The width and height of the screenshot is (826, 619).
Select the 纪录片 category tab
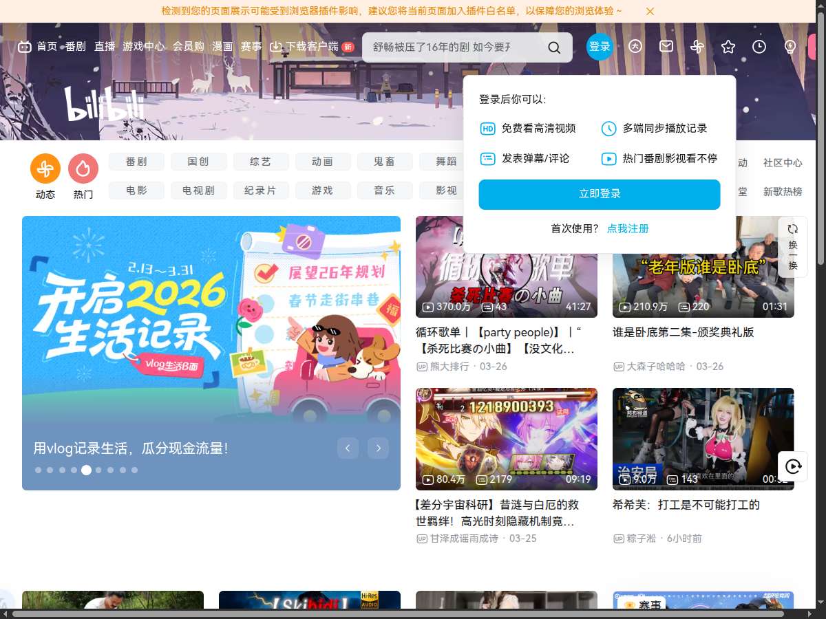[260, 191]
